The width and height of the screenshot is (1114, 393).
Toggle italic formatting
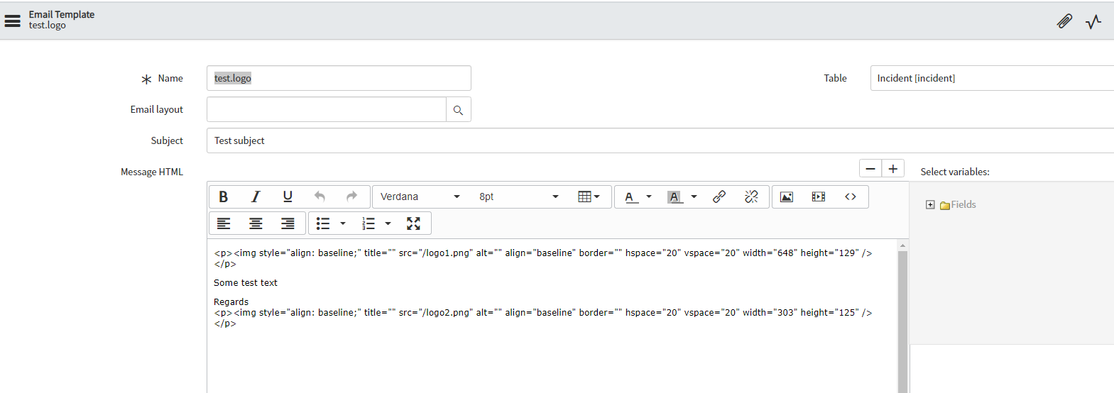tap(256, 196)
